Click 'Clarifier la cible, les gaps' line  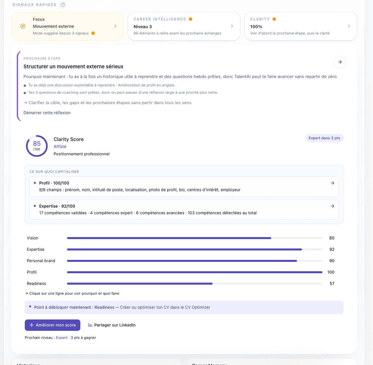tap(107, 103)
